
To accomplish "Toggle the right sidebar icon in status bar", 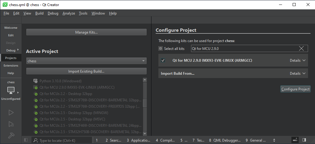I will 304,140.
